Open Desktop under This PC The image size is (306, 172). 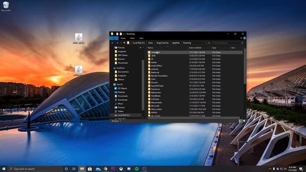(x=121, y=92)
